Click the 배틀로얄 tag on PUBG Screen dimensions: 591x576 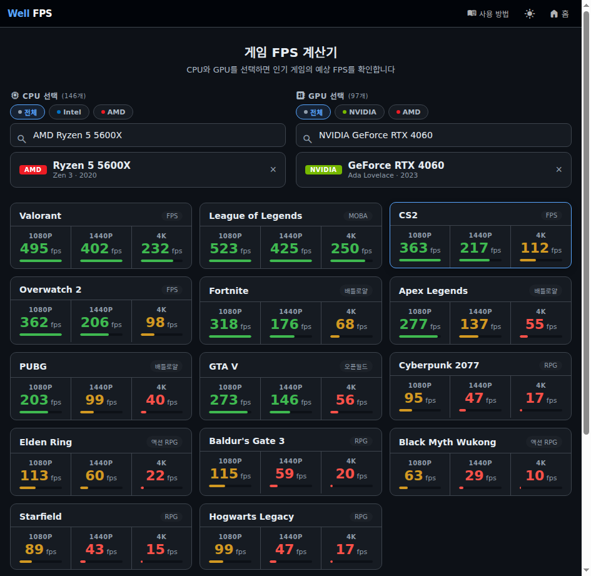click(x=166, y=366)
